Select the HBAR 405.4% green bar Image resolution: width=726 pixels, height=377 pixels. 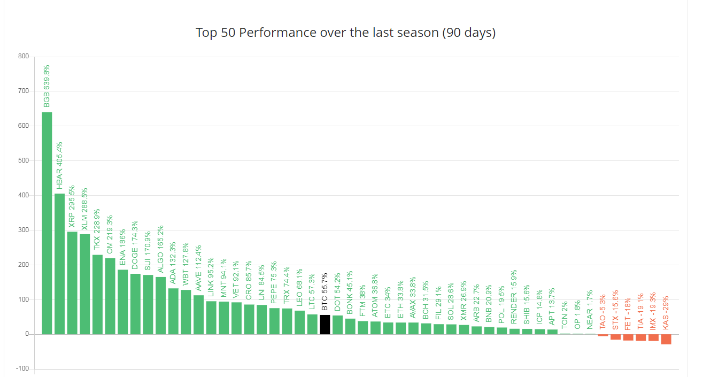tap(59, 264)
